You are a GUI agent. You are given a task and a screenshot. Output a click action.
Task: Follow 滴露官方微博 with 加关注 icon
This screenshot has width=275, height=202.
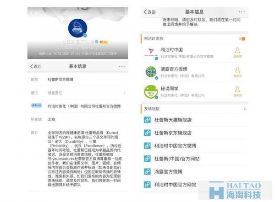[237, 72]
